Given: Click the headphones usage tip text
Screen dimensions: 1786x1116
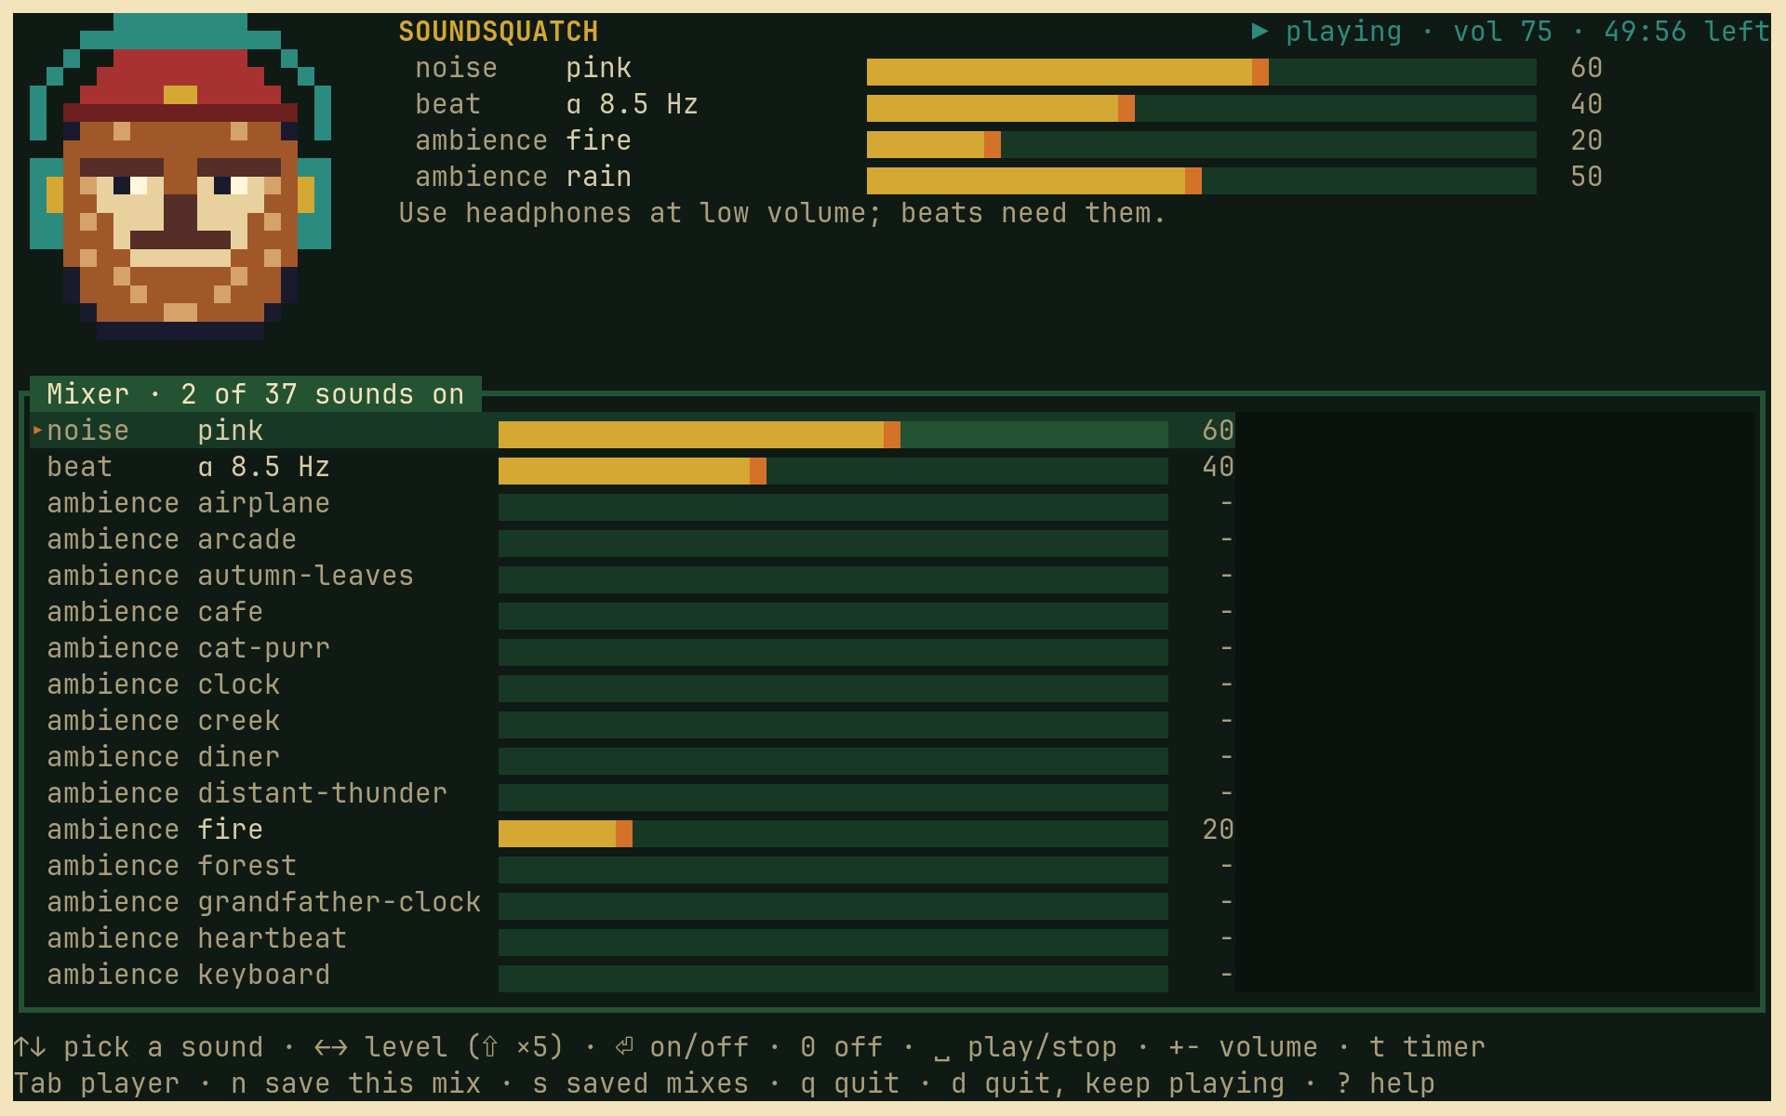Looking at the screenshot, I should pos(782,213).
